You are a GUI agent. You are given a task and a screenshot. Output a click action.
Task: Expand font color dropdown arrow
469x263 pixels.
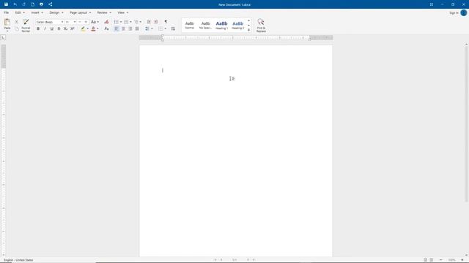[x=97, y=29]
